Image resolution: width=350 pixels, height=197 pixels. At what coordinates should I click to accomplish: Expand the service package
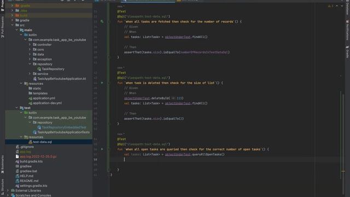(30, 74)
